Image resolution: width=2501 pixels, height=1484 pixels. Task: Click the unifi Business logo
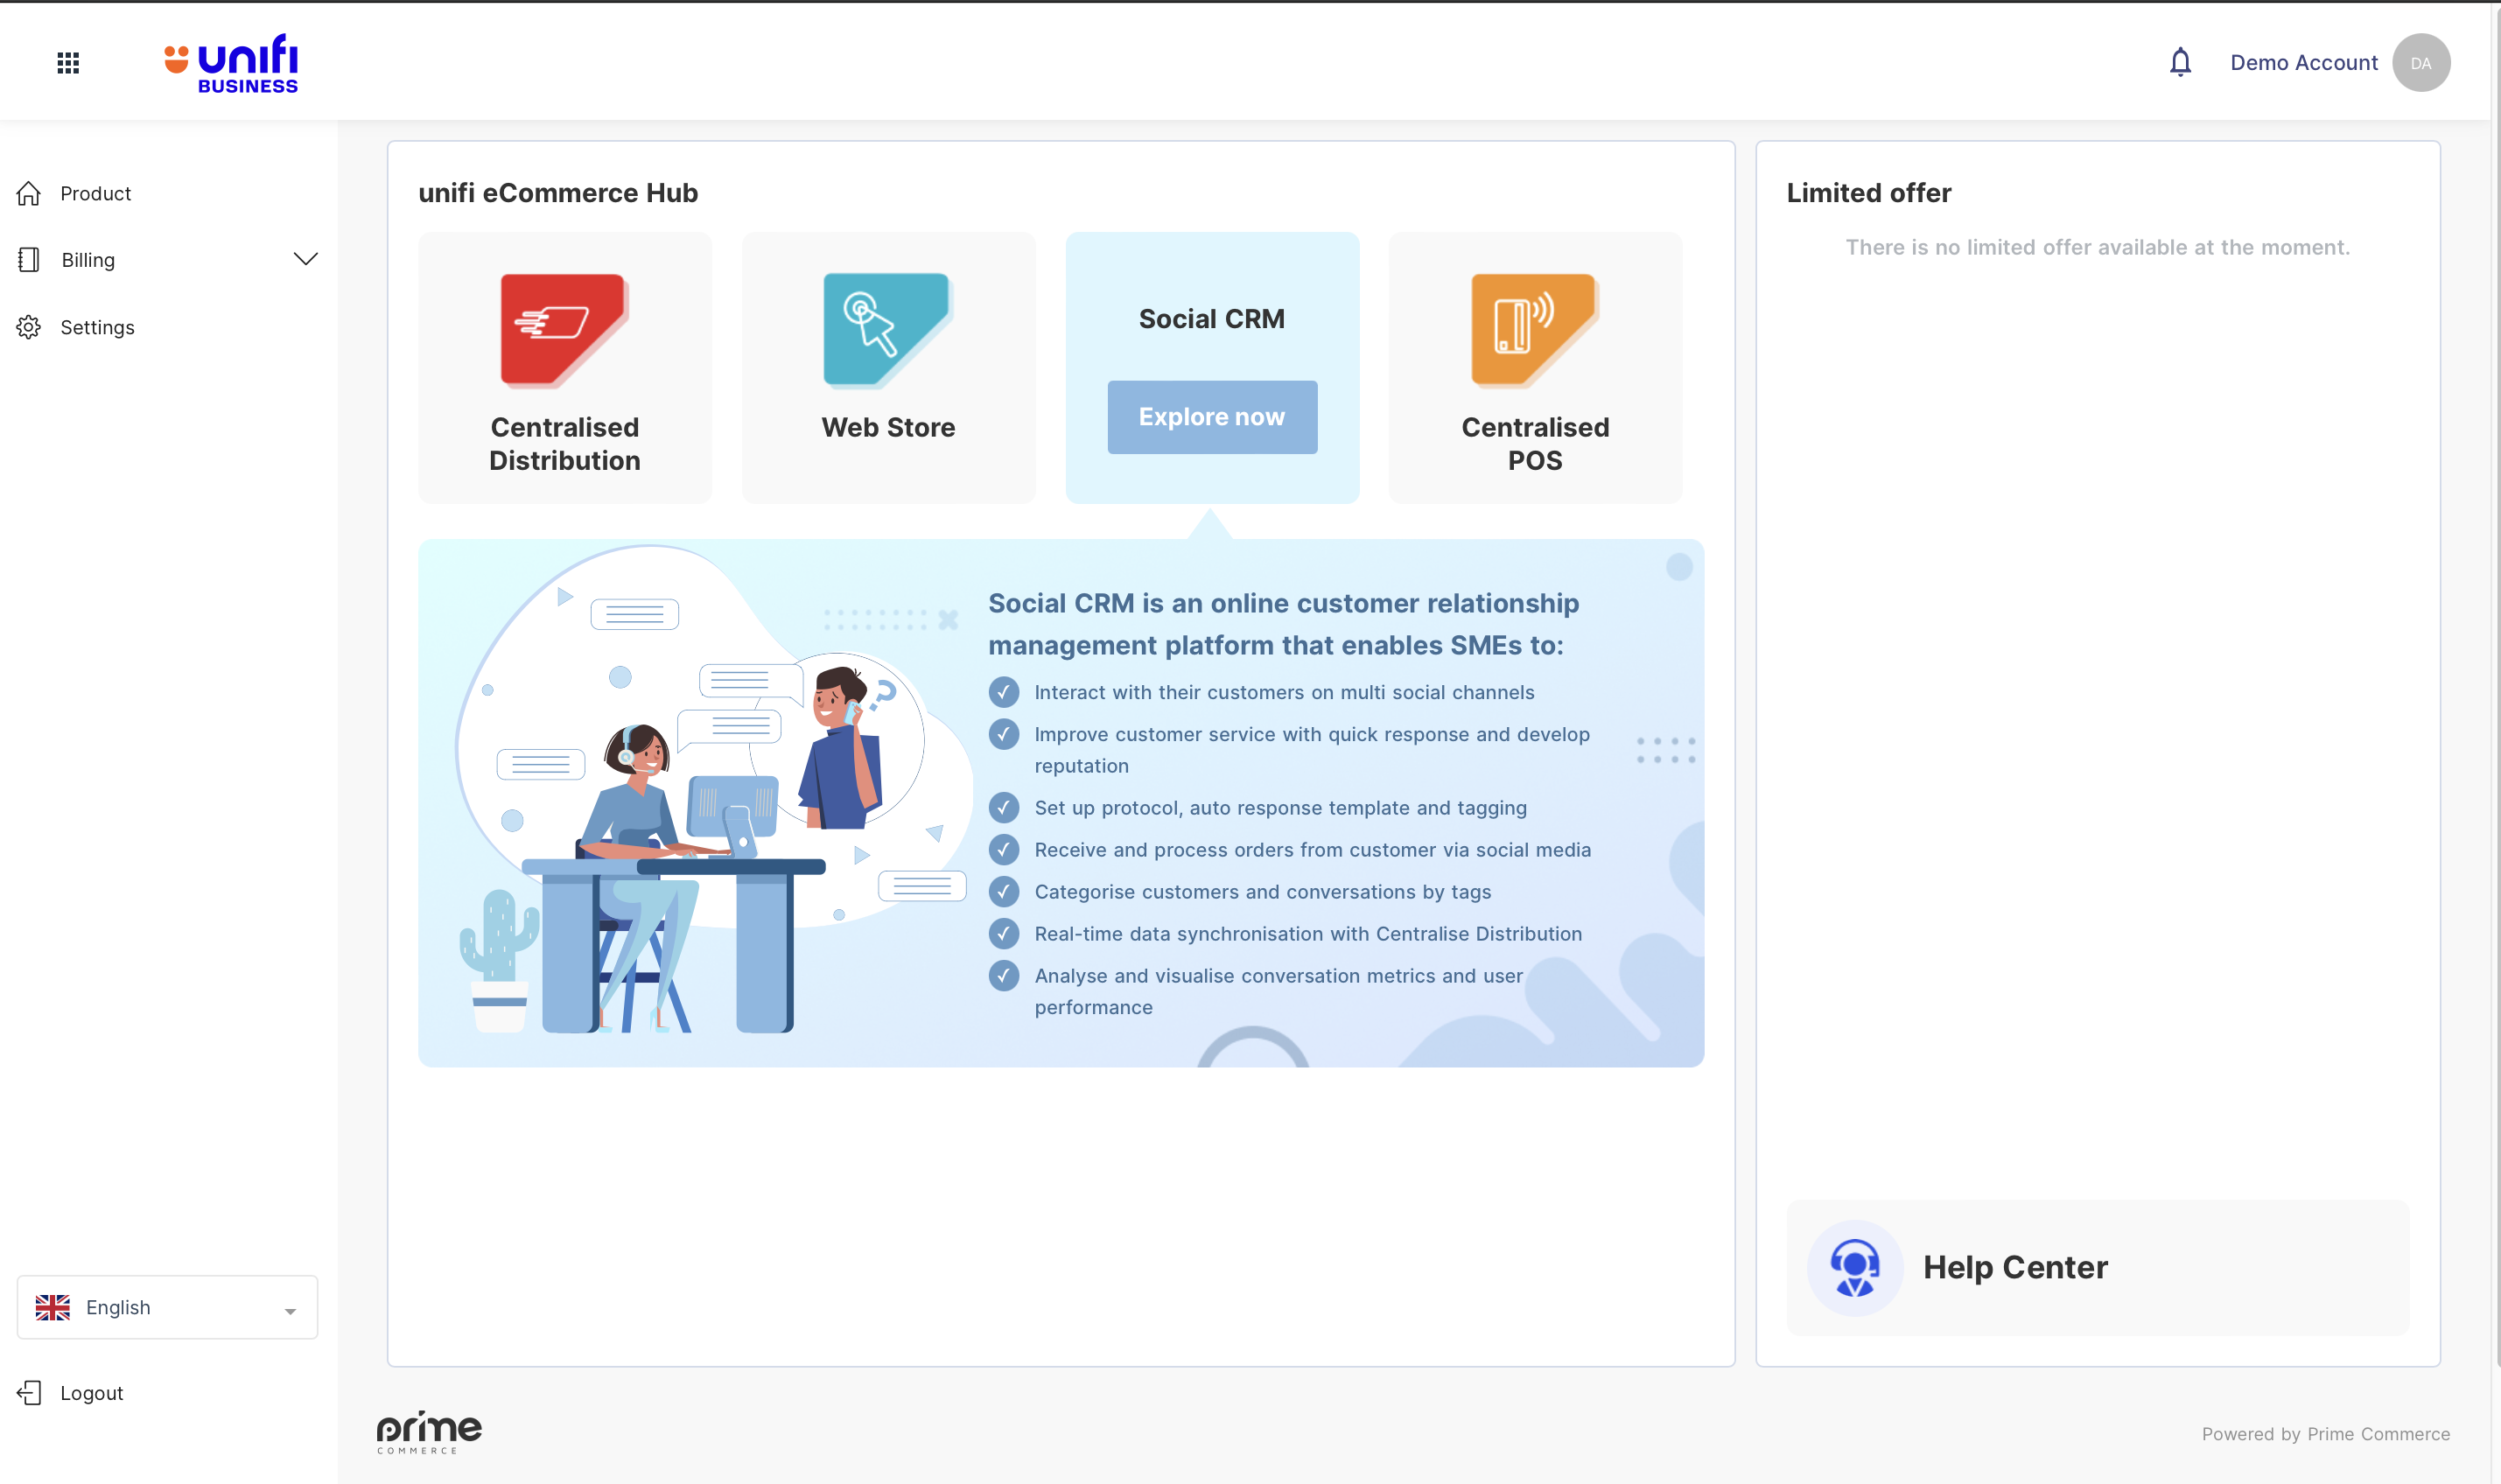232,64
